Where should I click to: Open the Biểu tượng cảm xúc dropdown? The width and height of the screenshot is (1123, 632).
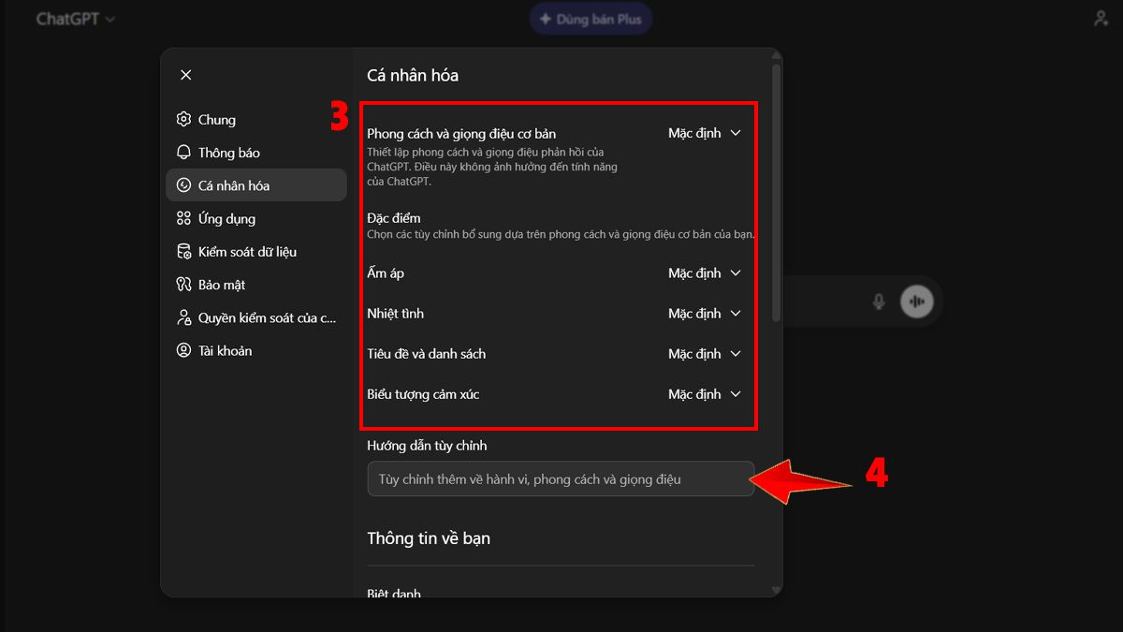coord(705,393)
